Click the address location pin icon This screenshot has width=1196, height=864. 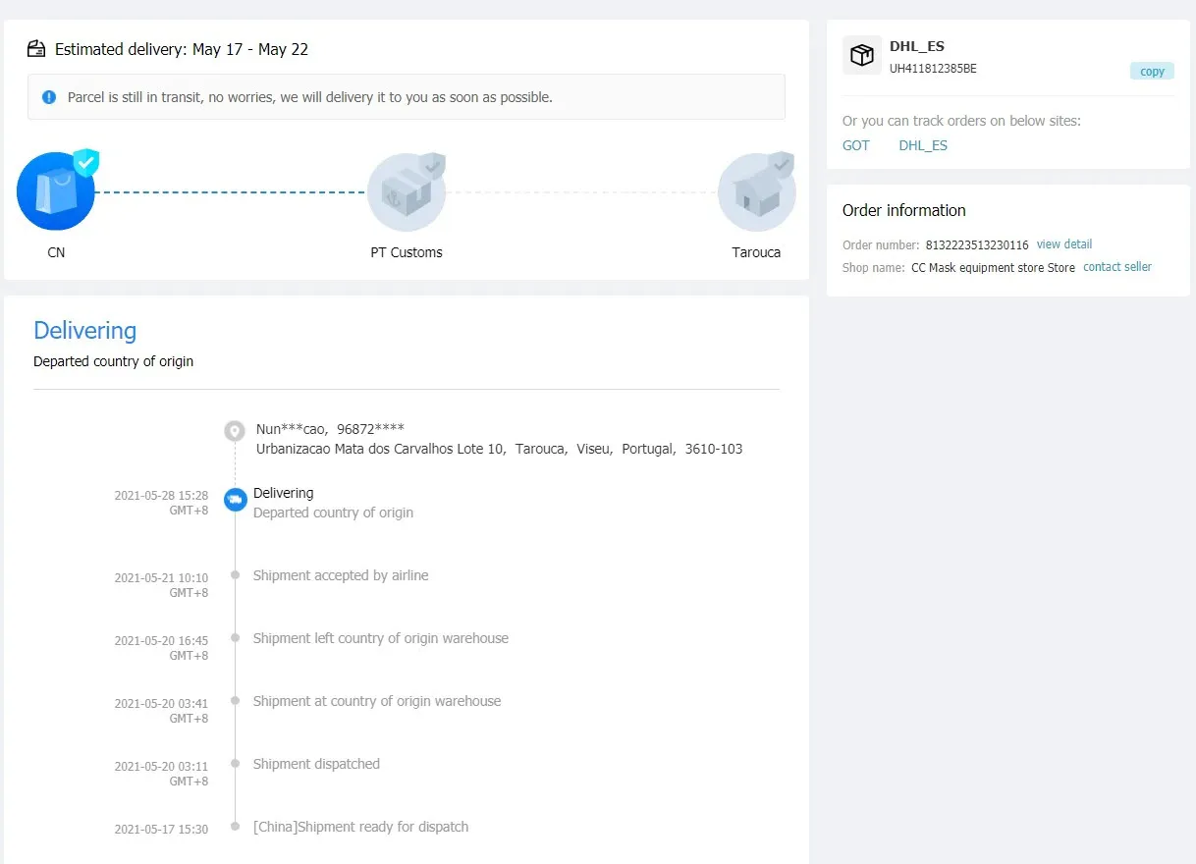click(235, 430)
